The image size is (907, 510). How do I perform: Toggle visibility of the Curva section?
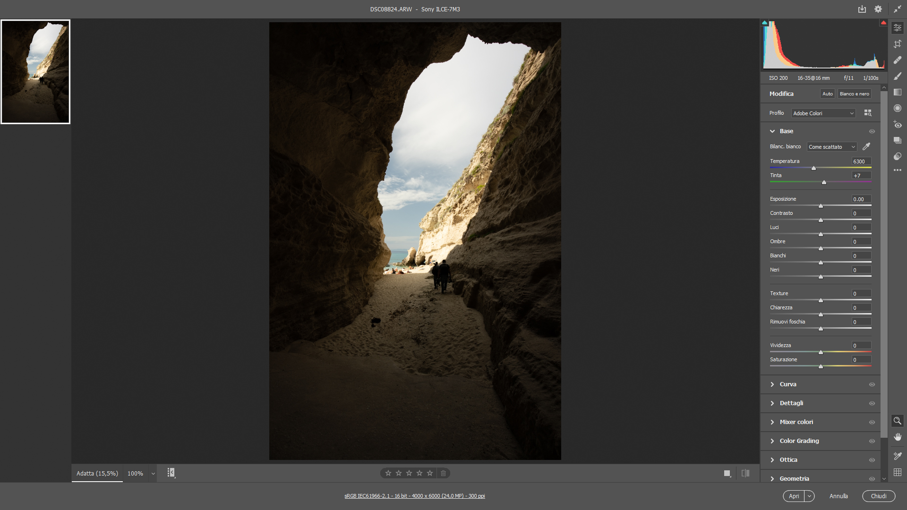click(872, 384)
